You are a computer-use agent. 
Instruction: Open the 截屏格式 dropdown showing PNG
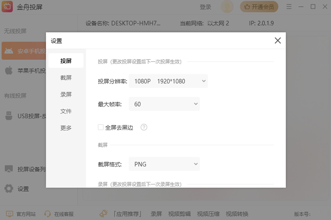coord(164,164)
